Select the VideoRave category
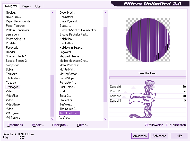This screenshot has width=190, height=141. 13,104
